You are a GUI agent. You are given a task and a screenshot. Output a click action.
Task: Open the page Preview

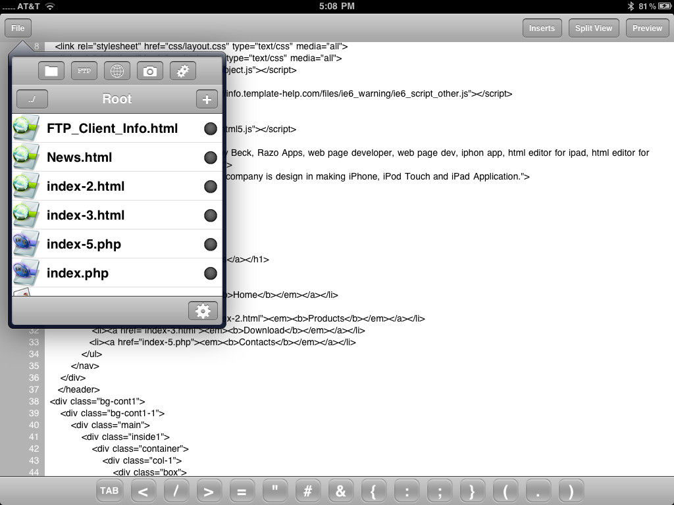pos(648,28)
